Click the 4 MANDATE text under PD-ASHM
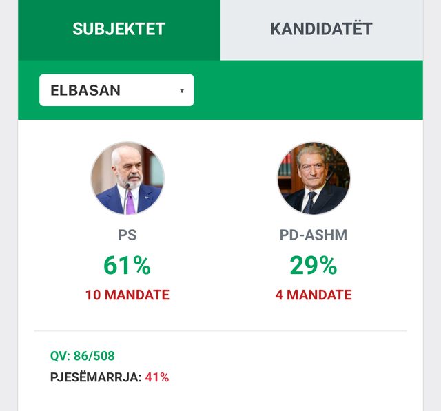Image resolution: width=441 pixels, height=411 pixels. 314,295
